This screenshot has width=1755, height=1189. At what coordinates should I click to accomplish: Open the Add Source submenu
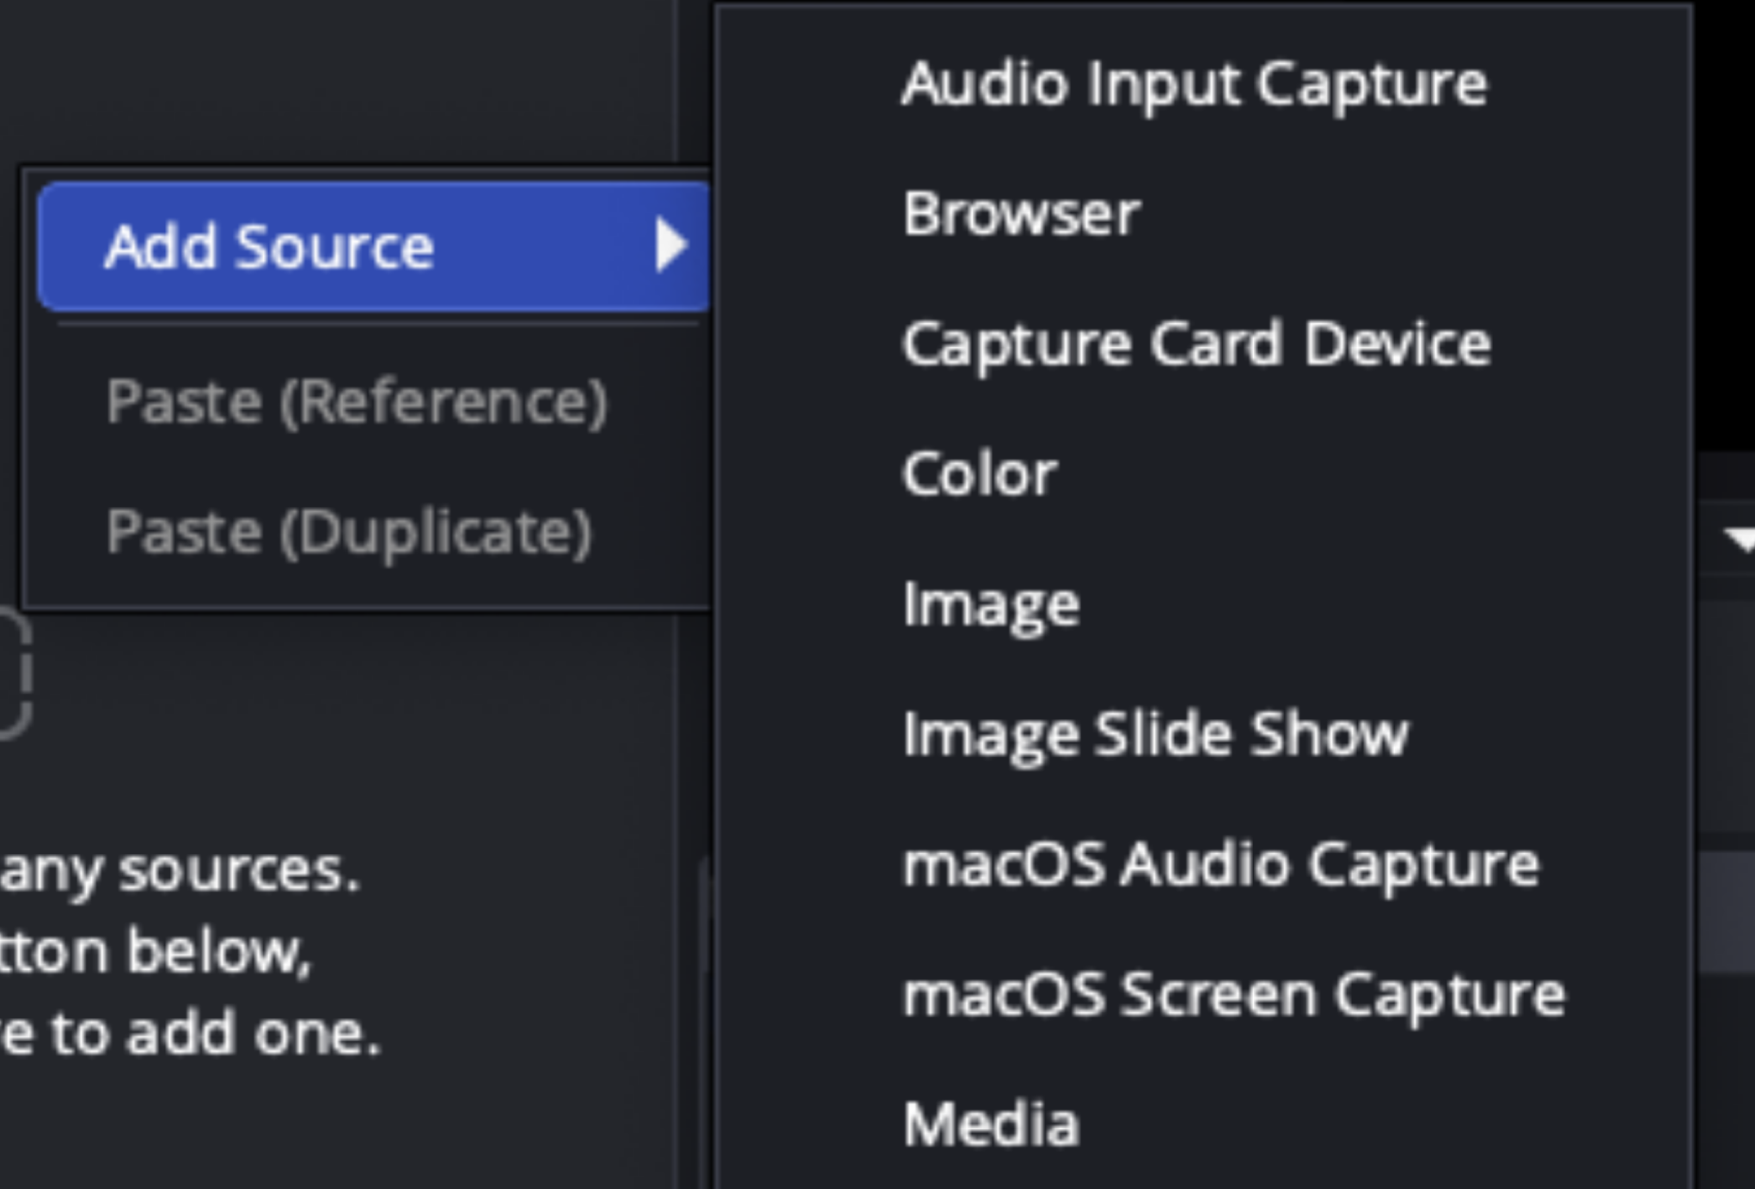click(374, 247)
